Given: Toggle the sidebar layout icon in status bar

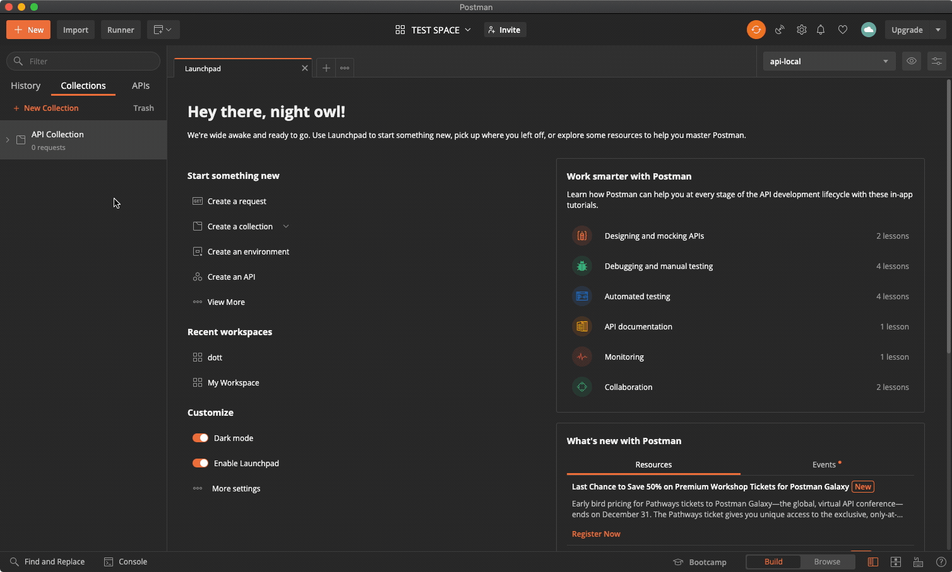Looking at the screenshot, I should coord(873,562).
